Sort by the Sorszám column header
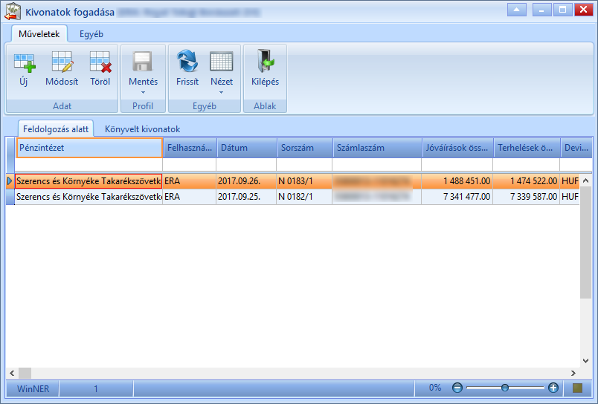The height and width of the screenshot is (404, 598). point(305,148)
